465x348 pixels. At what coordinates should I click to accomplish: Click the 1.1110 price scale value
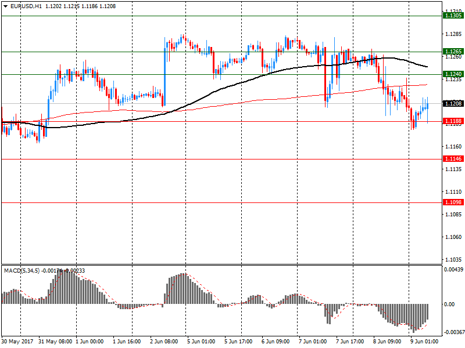click(x=453, y=192)
